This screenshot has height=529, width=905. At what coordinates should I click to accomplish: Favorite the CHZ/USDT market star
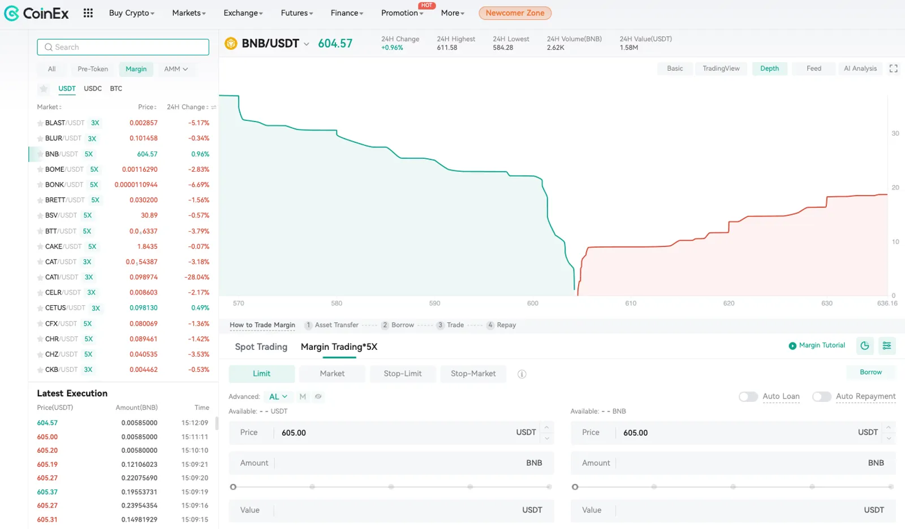tap(40, 355)
